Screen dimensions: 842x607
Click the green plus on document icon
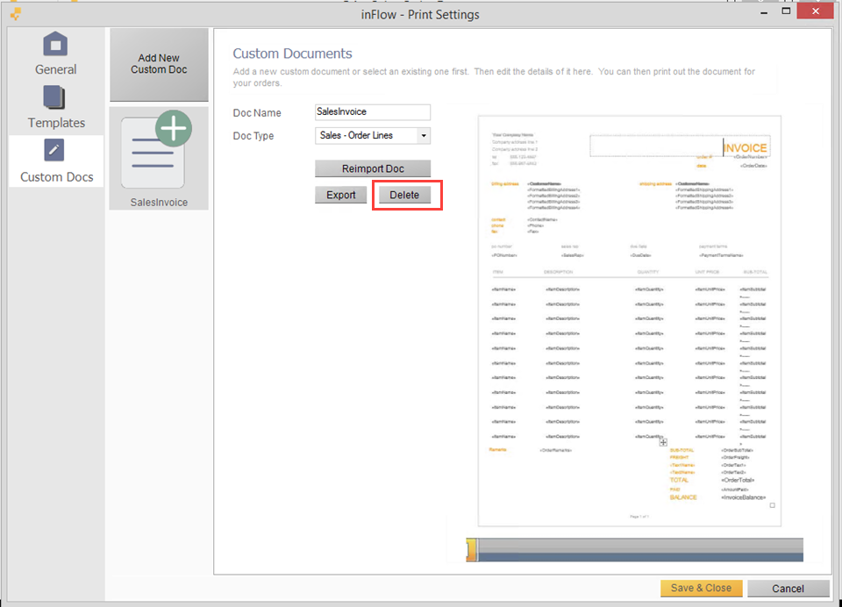pyautogui.click(x=174, y=128)
